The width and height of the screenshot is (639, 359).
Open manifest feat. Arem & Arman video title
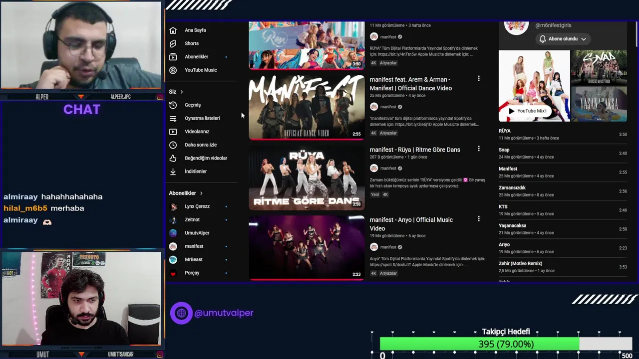[x=411, y=84]
